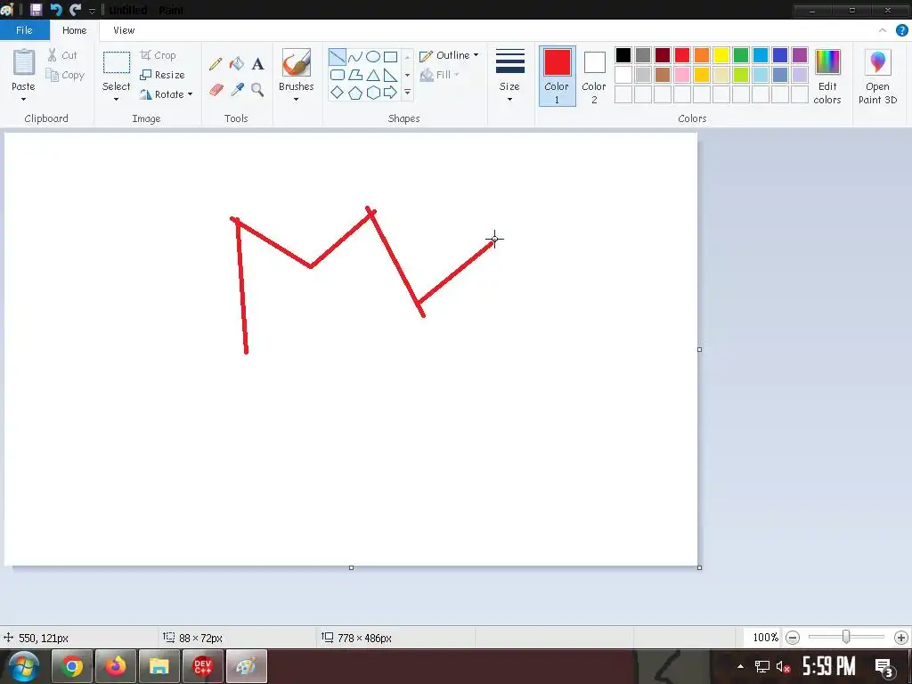The height and width of the screenshot is (684, 912).
Task: Switch to the View tab
Action: (124, 30)
